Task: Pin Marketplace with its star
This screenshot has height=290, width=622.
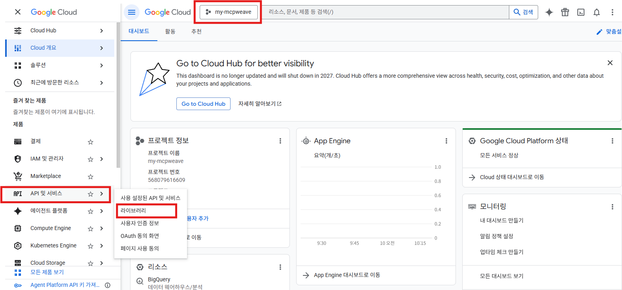Action: click(91, 176)
